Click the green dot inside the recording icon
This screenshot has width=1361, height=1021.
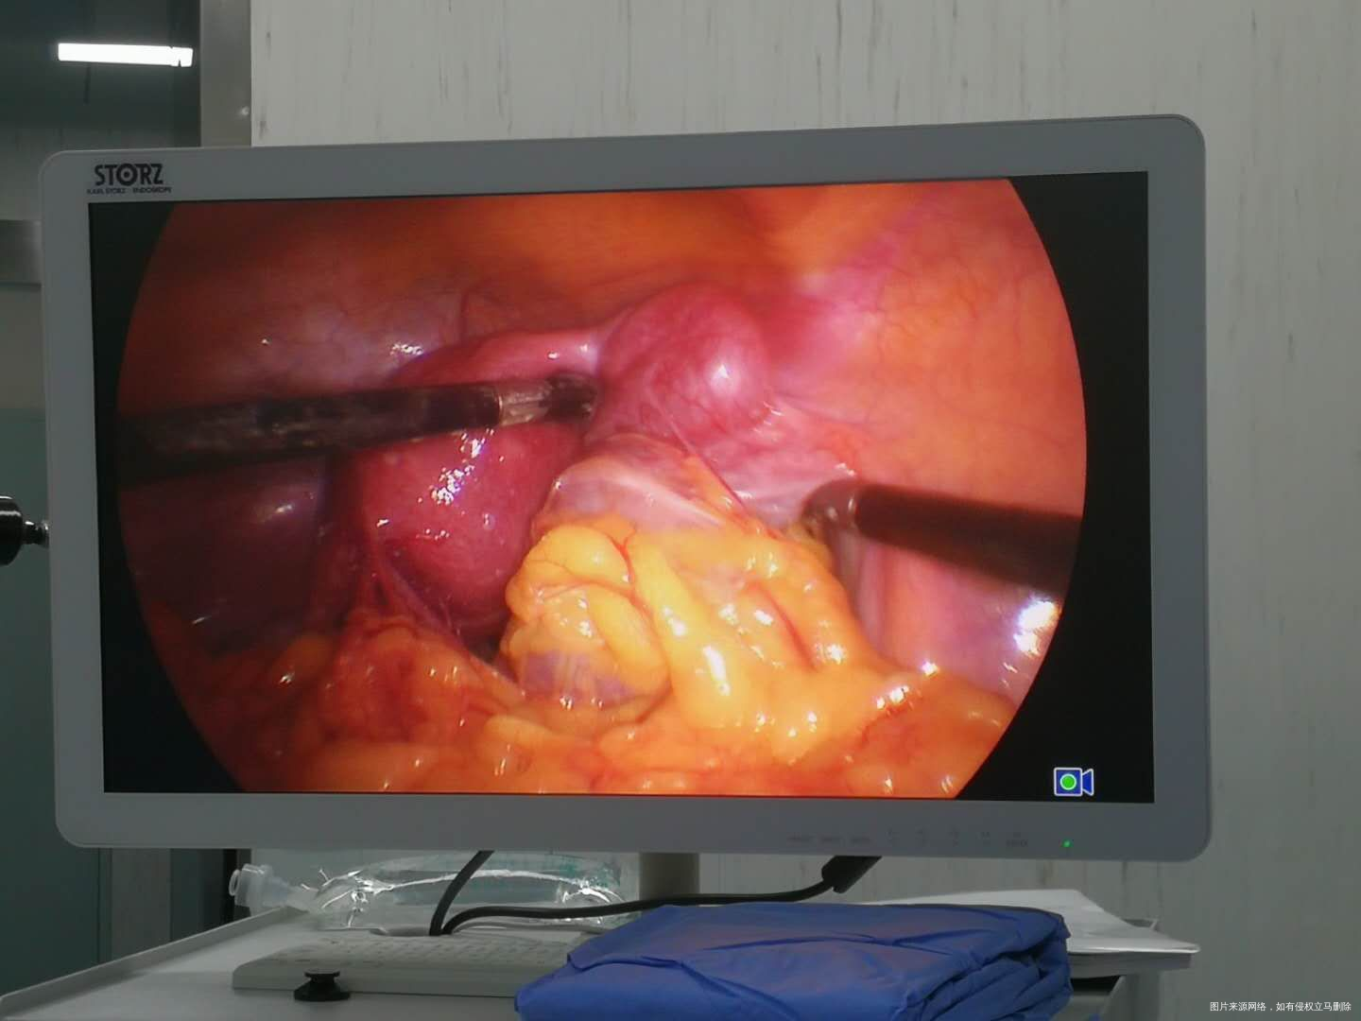pos(1068,782)
